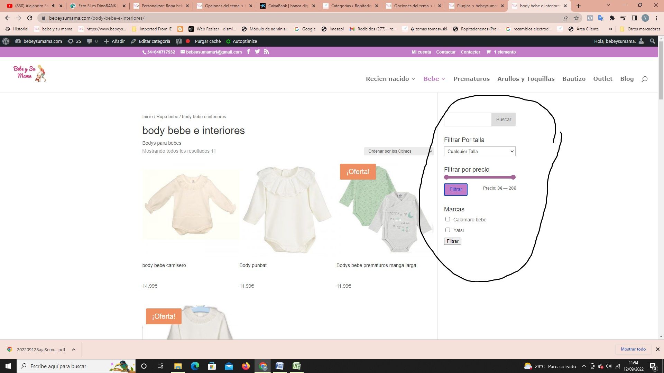The image size is (664, 373).
Task: Click the price range slider track
Action: [480, 177]
